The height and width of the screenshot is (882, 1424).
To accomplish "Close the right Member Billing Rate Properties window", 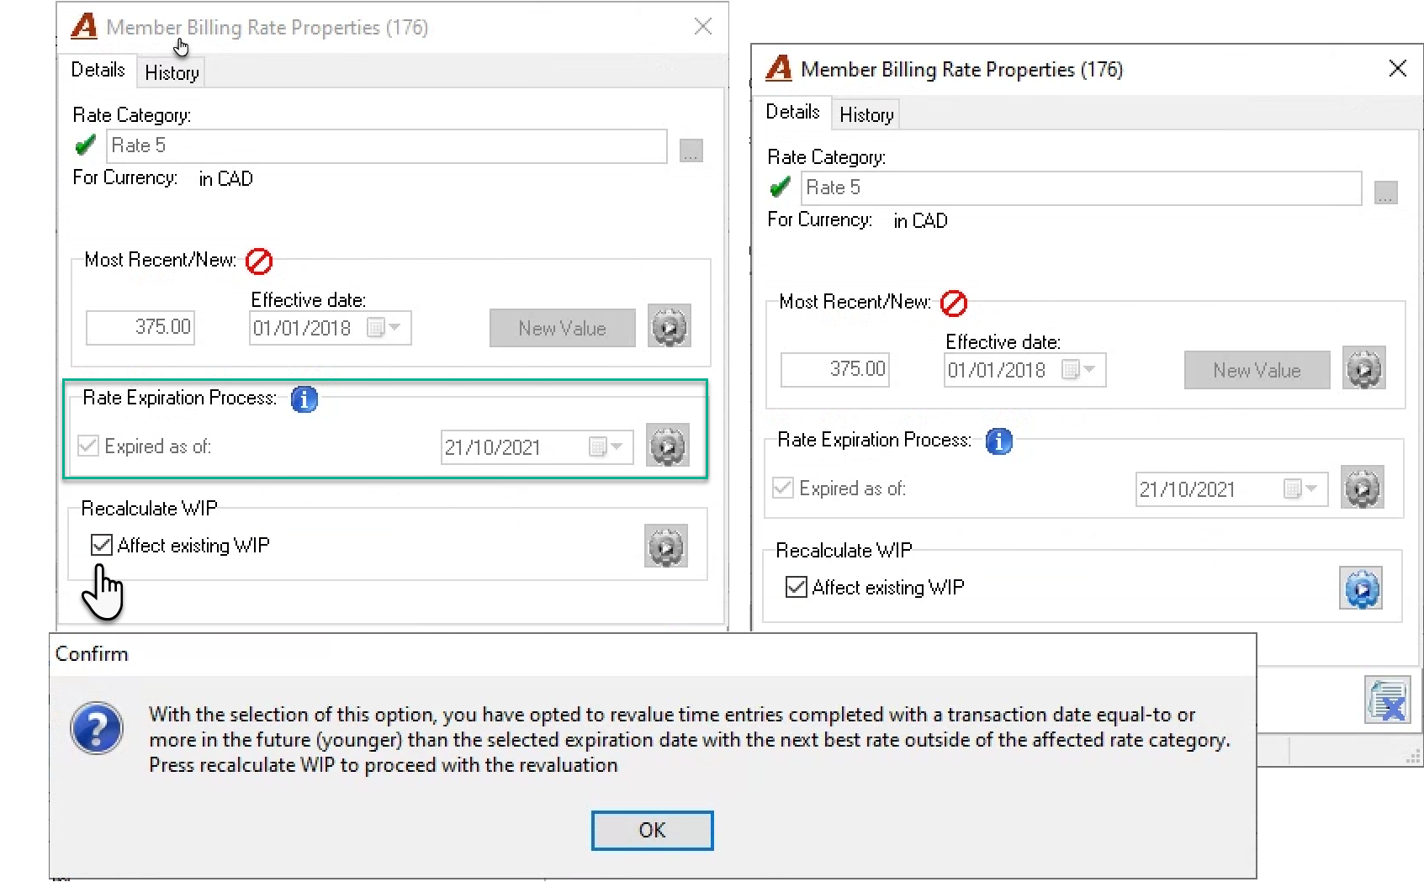I will pyautogui.click(x=1398, y=69).
